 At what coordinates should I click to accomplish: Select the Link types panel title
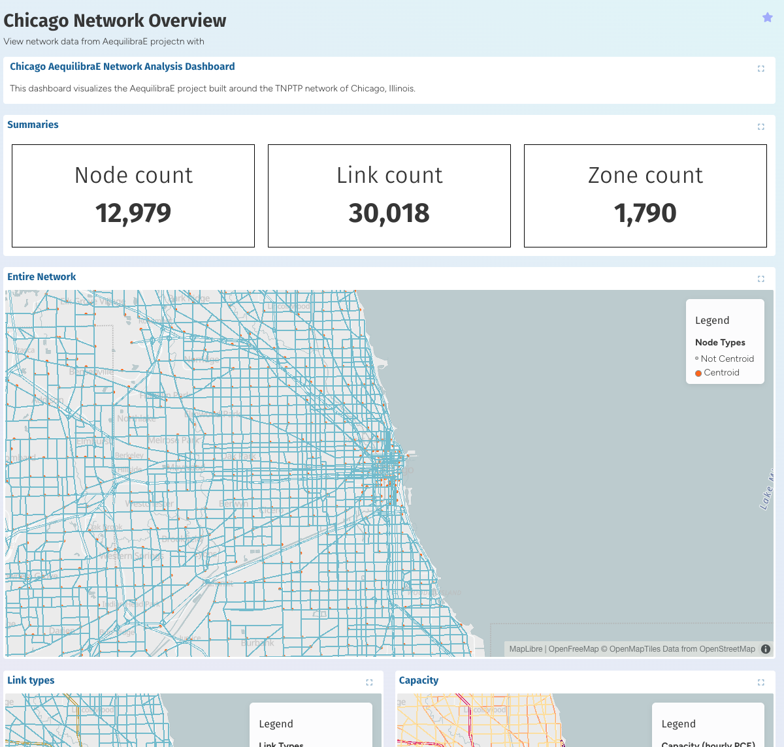pos(31,680)
